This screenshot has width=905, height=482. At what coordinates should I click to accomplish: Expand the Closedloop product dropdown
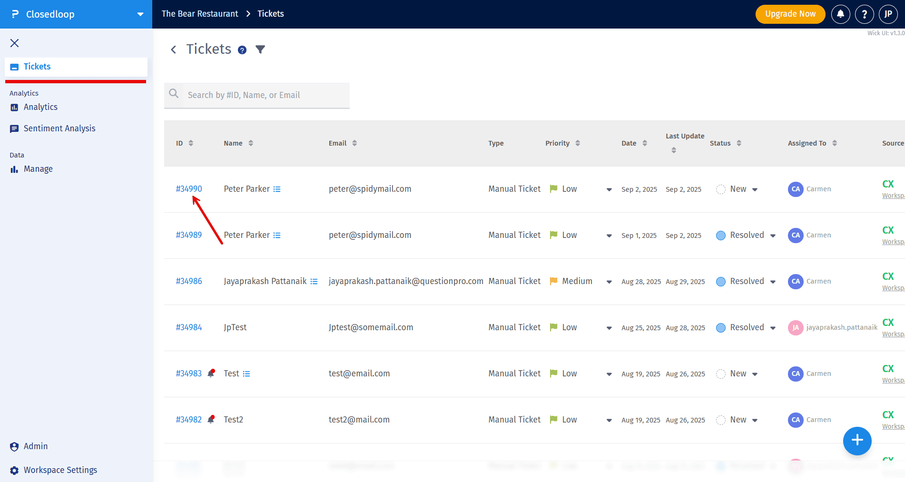click(140, 14)
